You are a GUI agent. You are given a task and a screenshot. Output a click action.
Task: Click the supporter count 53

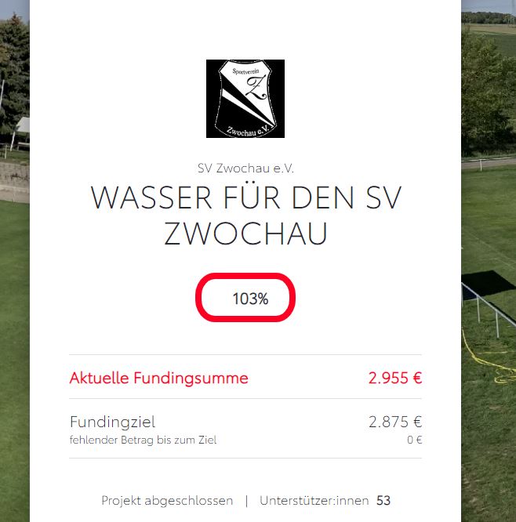tap(383, 501)
